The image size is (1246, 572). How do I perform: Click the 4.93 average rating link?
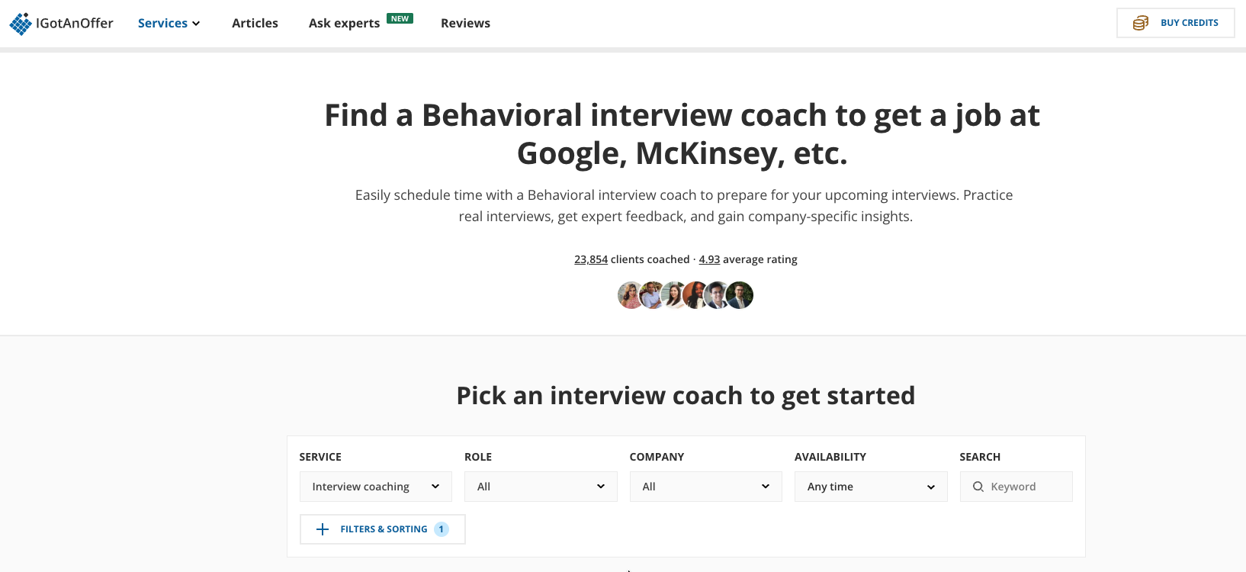[x=709, y=259]
